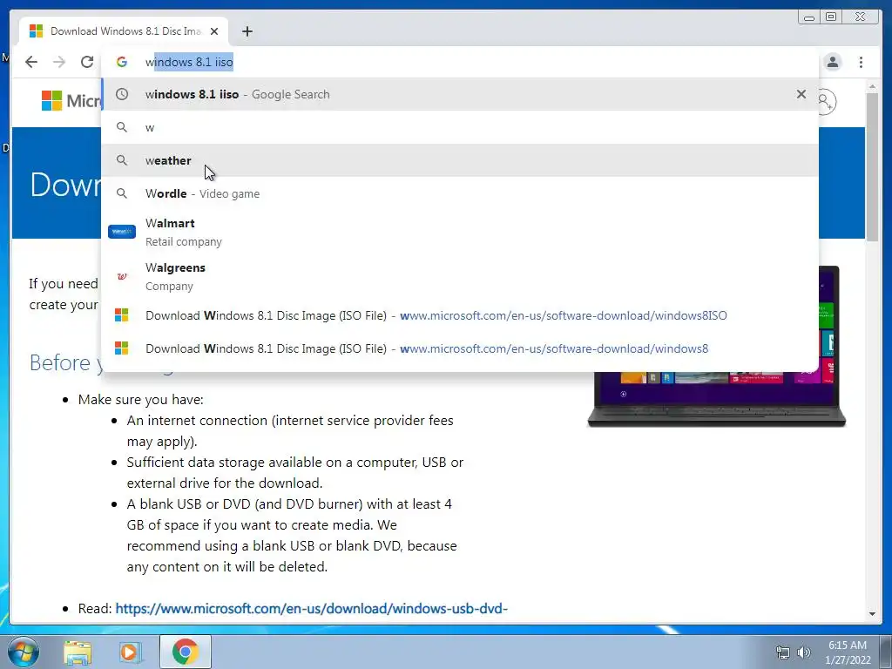The width and height of the screenshot is (892, 669).
Task: Remove the 'windows 8.1 iiso' history suggestion
Action: 801,94
